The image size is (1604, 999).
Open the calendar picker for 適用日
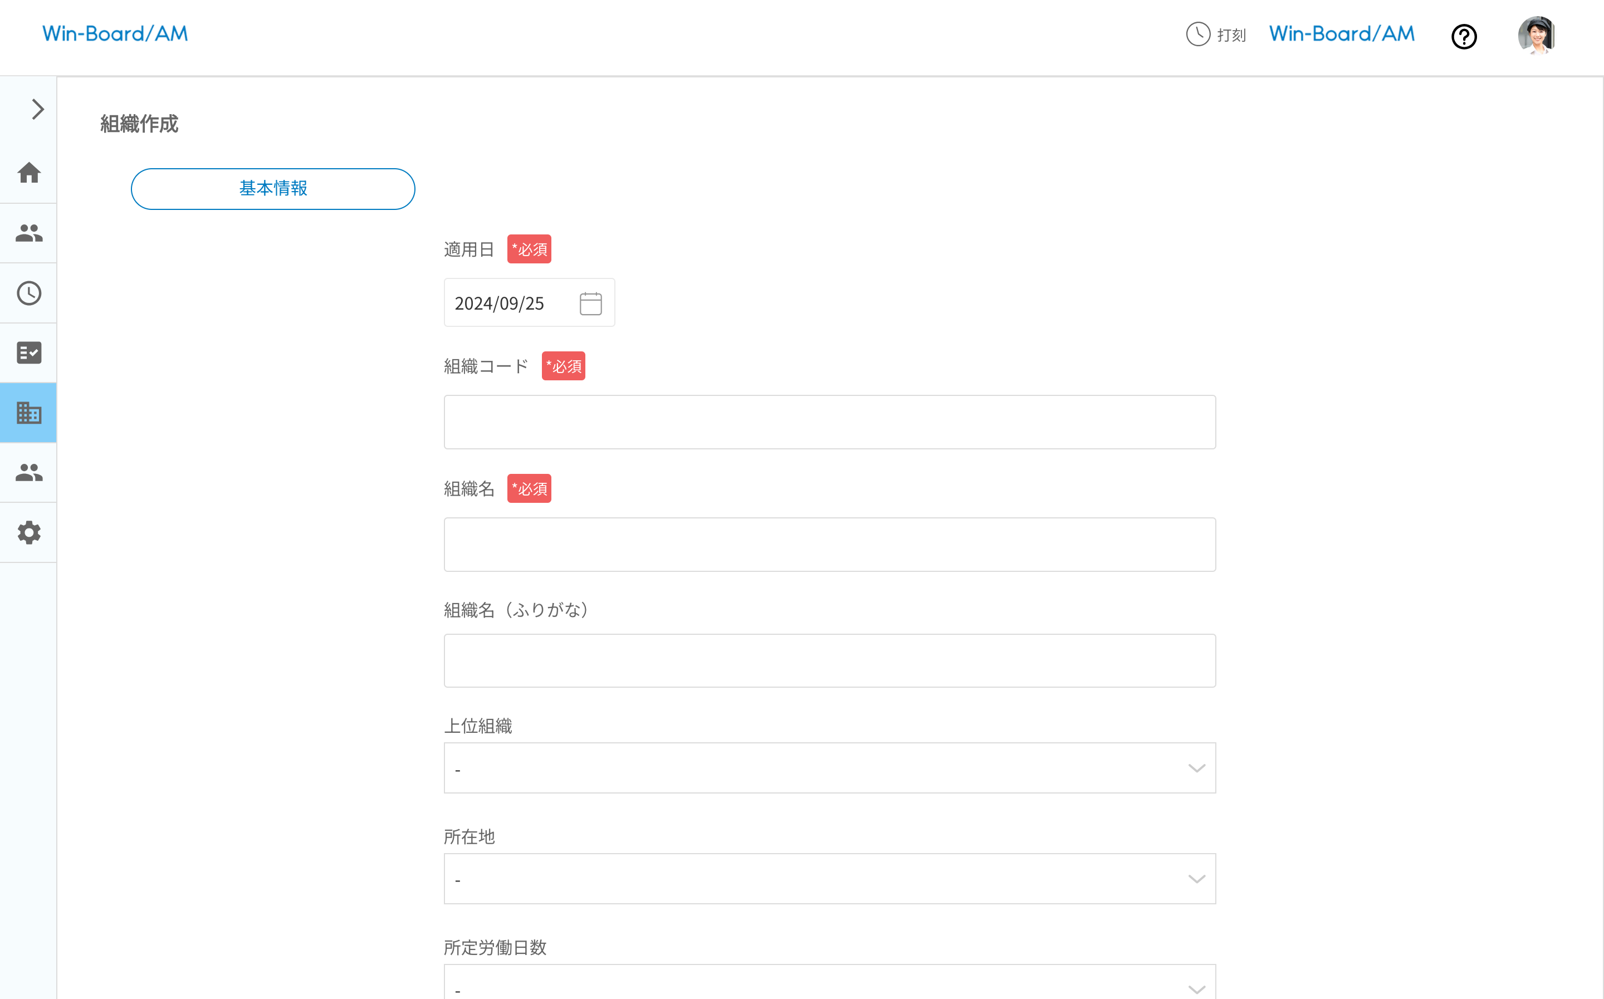tap(590, 304)
